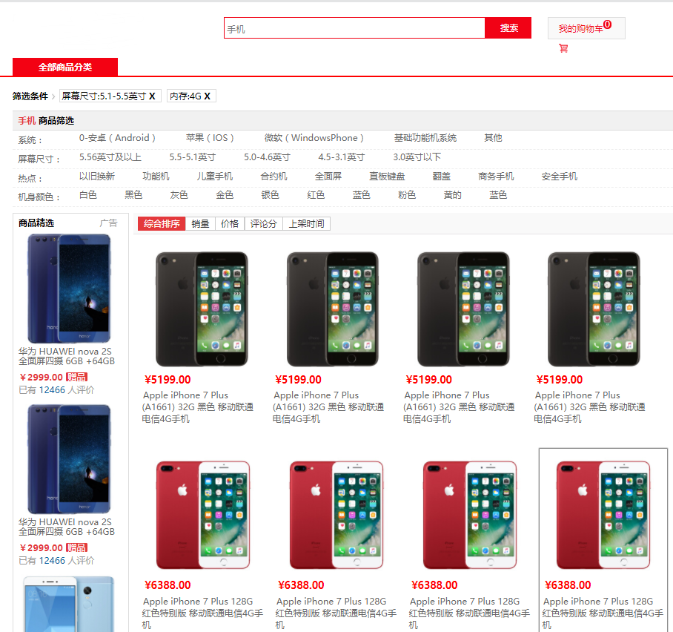
Task: Open the light blue phone thumbnail in 商品精选
Action: (x=69, y=604)
